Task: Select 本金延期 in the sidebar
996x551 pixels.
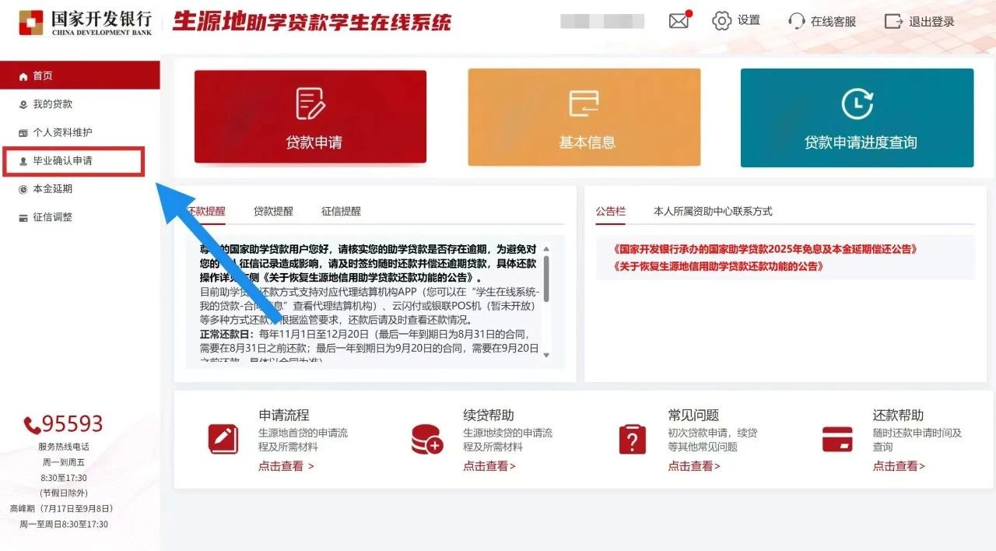Action: 52,189
